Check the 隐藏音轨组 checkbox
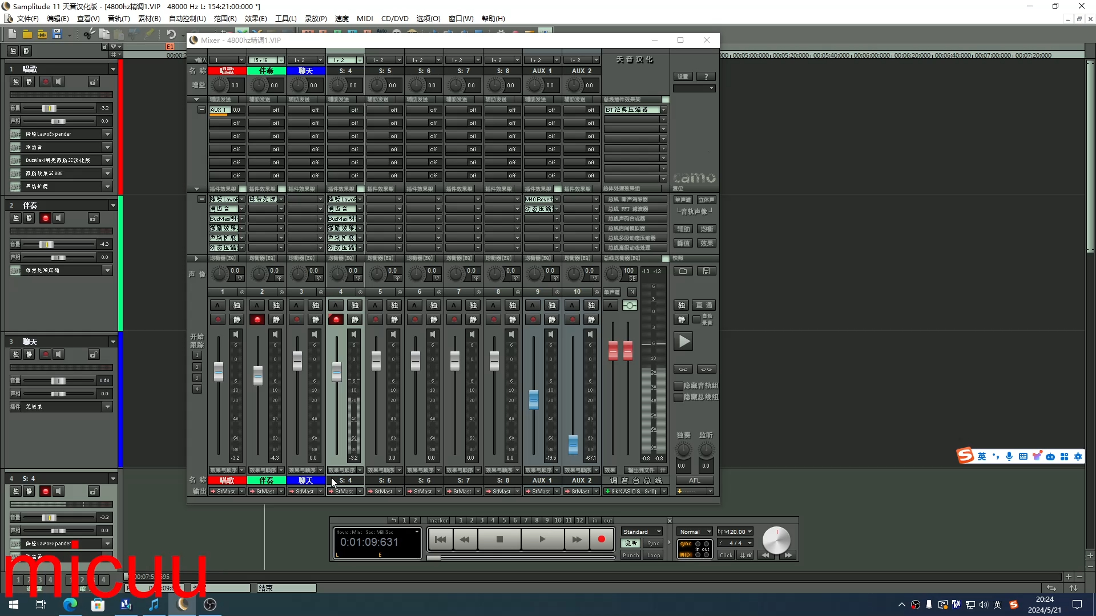This screenshot has height=616, width=1096. [678, 386]
